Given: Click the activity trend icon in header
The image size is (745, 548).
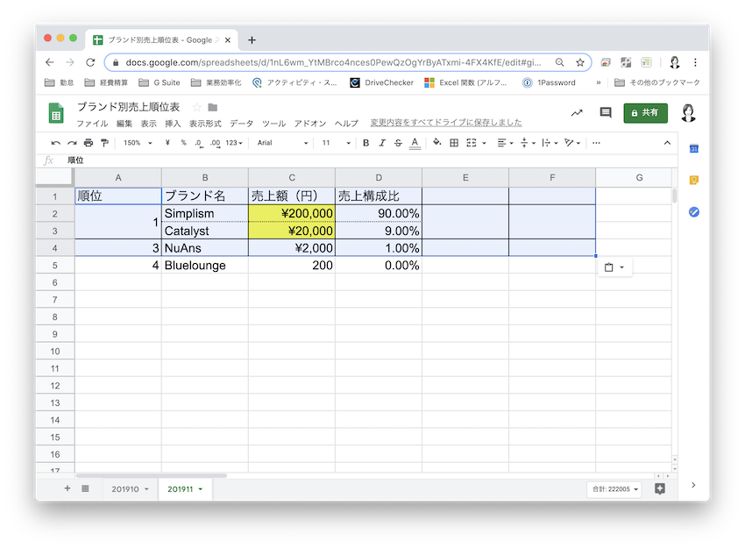Looking at the screenshot, I should click(x=576, y=112).
